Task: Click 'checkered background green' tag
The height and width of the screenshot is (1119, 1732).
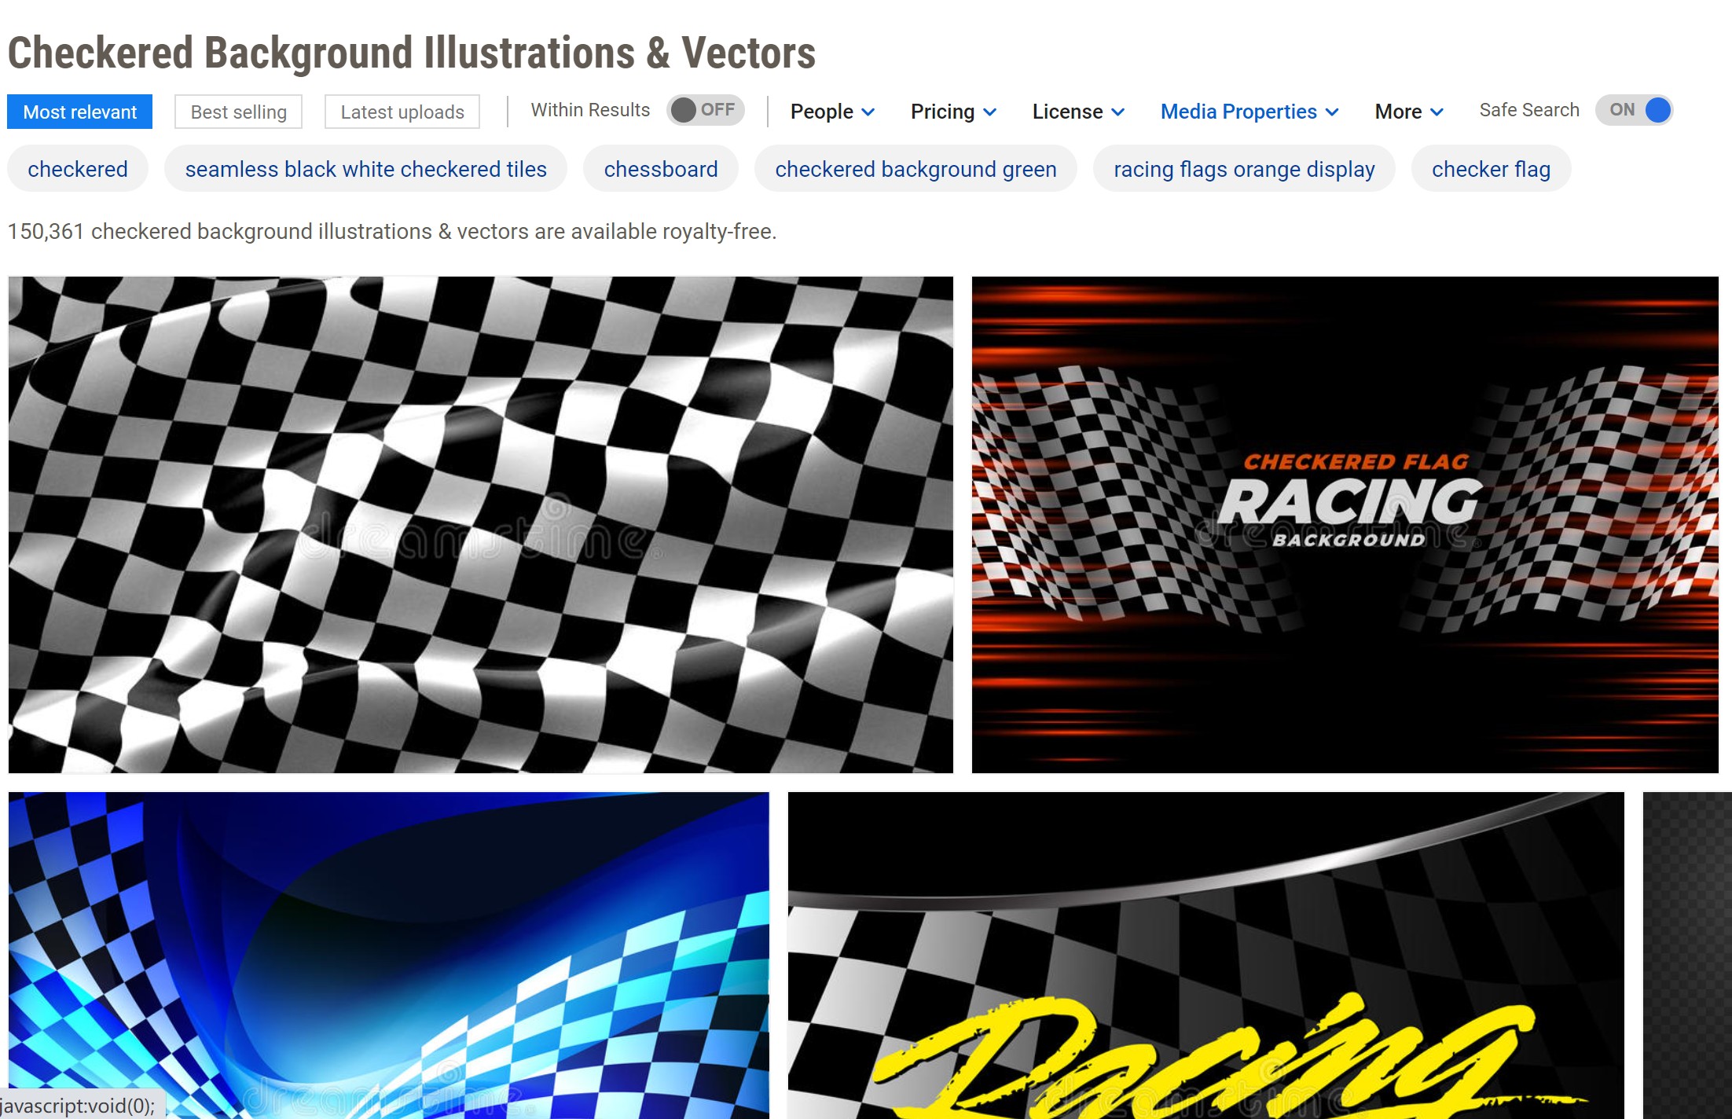Action: coord(916,169)
